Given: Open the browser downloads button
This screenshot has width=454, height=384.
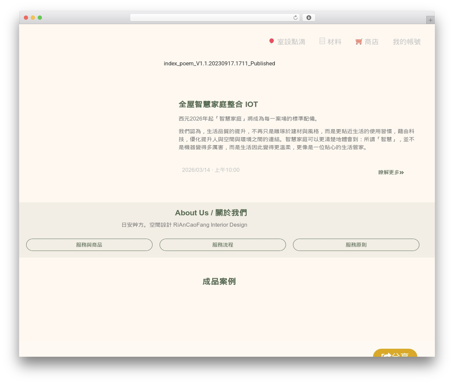Looking at the screenshot, I should pyautogui.click(x=309, y=18).
